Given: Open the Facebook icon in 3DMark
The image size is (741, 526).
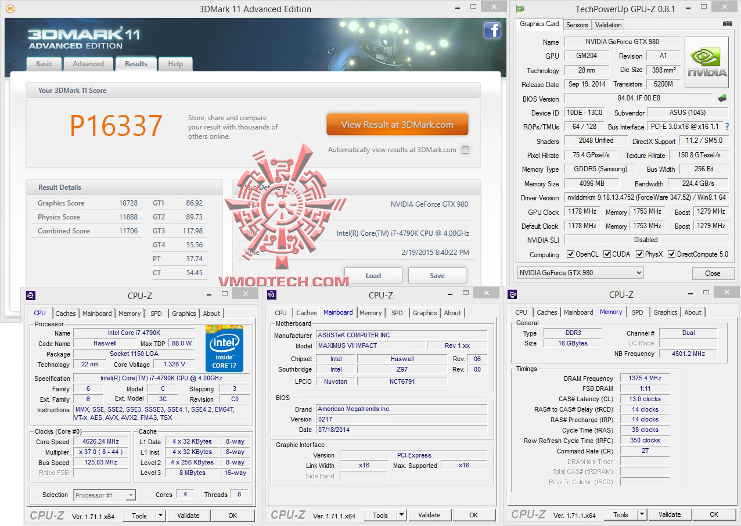Looking at the screenshot, I should tap(492, 30).
